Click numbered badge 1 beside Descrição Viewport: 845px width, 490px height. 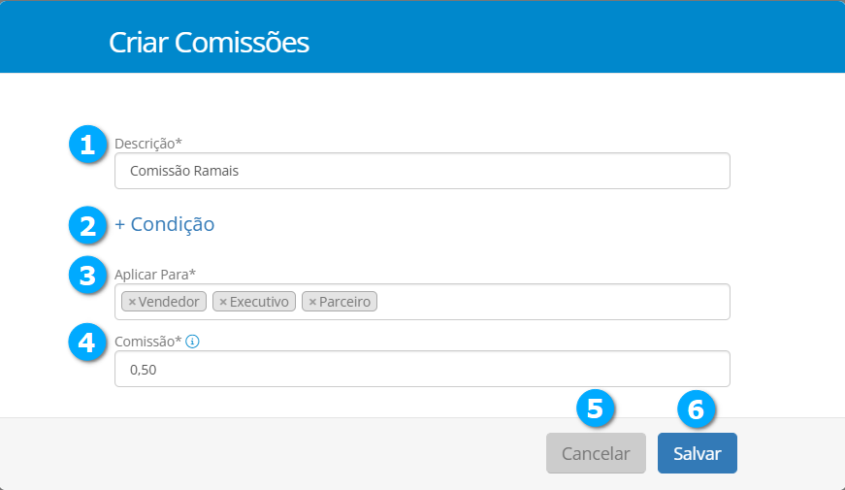coord(87,146)
